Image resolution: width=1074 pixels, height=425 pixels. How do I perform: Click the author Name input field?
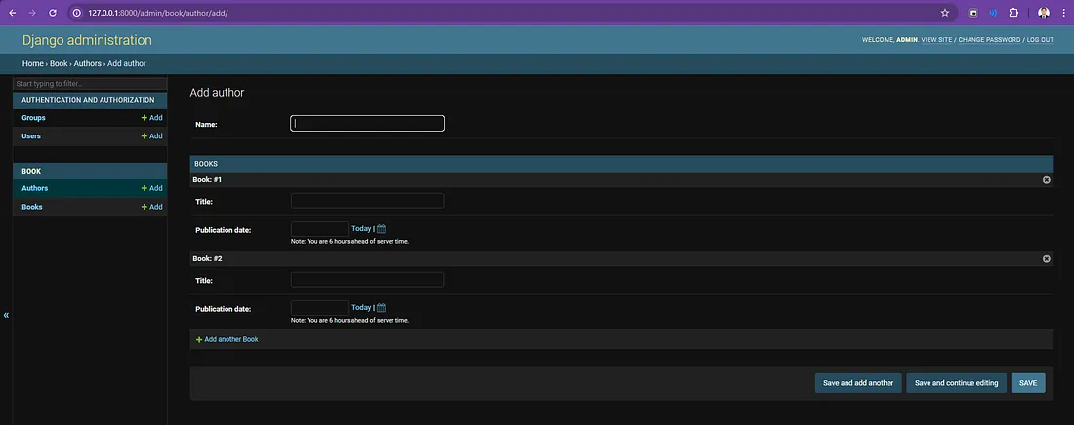click(x=368, y=123)
